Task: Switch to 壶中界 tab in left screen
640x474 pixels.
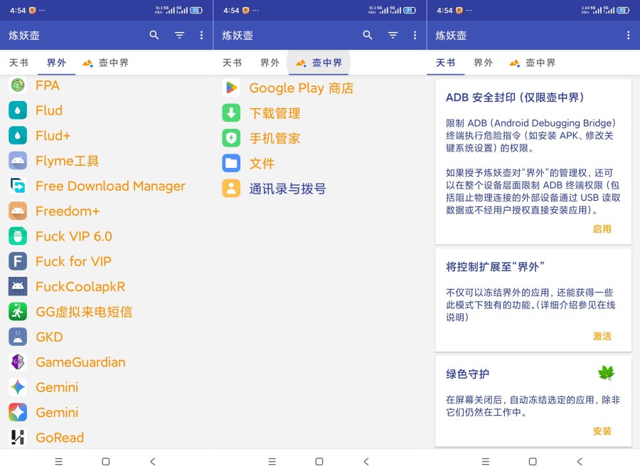Action: pyautogui.click(x=106, y=63)
